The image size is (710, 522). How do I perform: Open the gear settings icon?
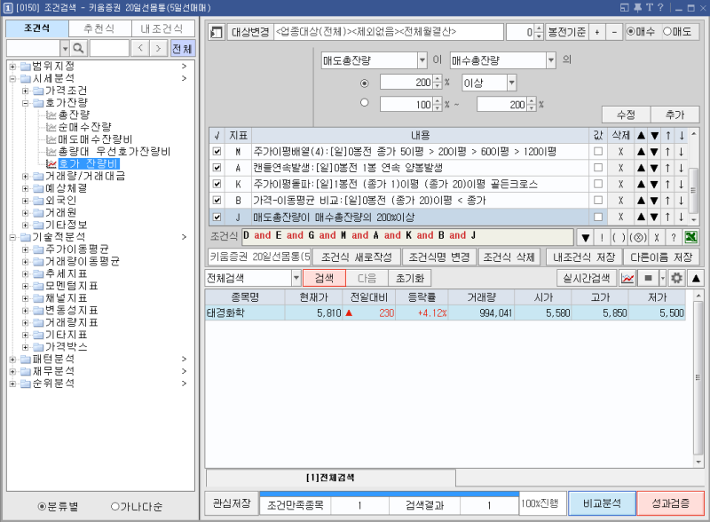[676, 278]
